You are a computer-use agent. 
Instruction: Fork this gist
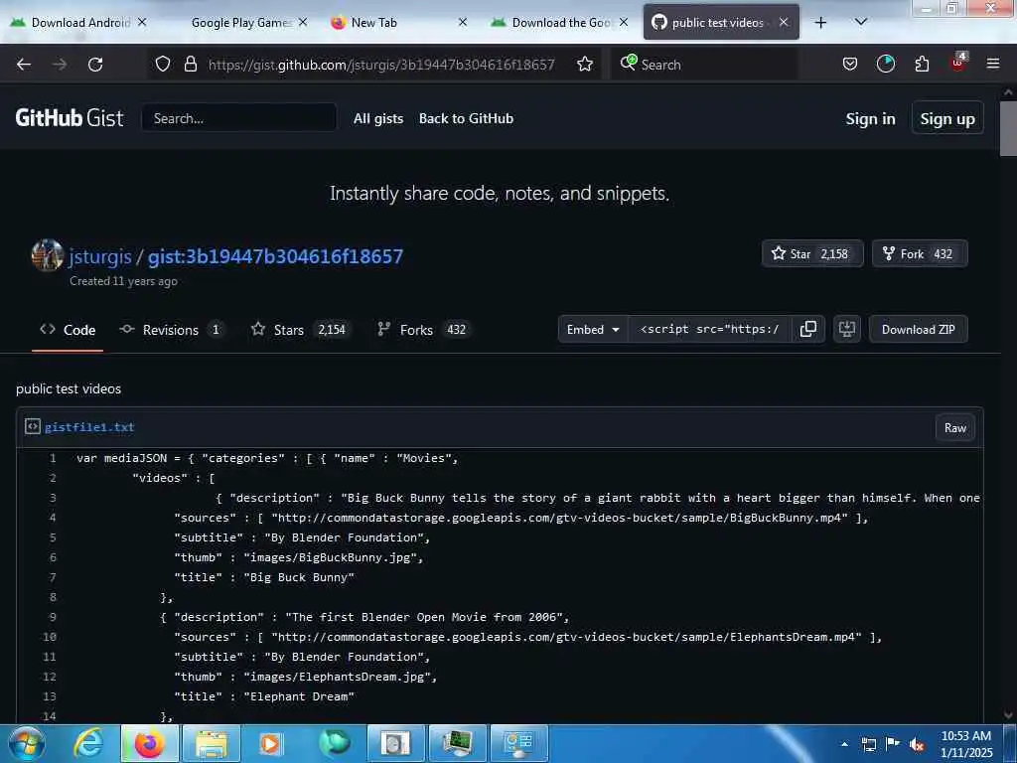[x=919, y=253]
